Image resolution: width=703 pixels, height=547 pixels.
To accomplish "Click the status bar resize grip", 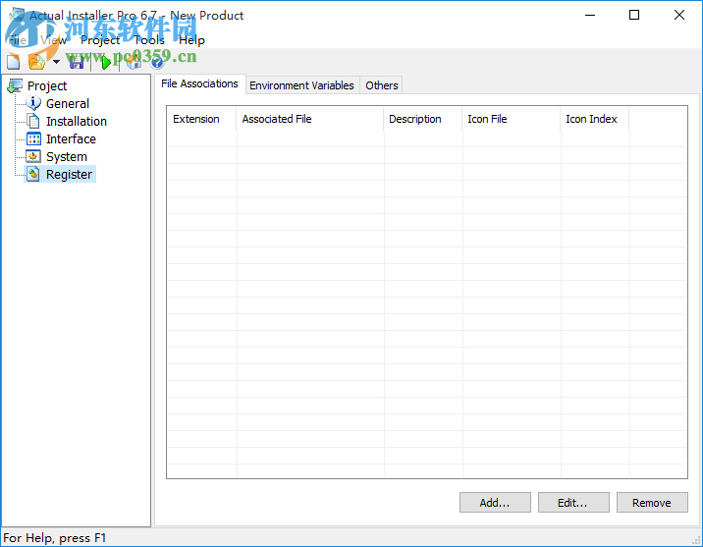I will click(x=696, y=540).
